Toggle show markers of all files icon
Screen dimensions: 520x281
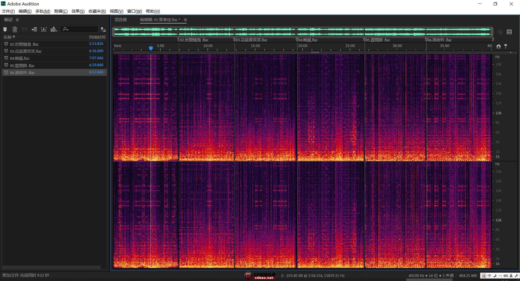(103, 29)
